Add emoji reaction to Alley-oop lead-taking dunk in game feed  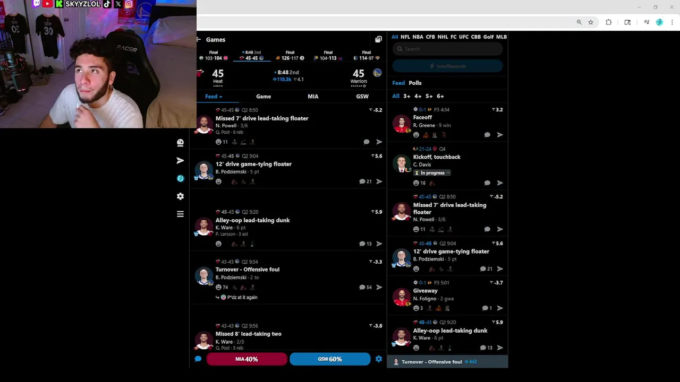click(x=218, y=244)
